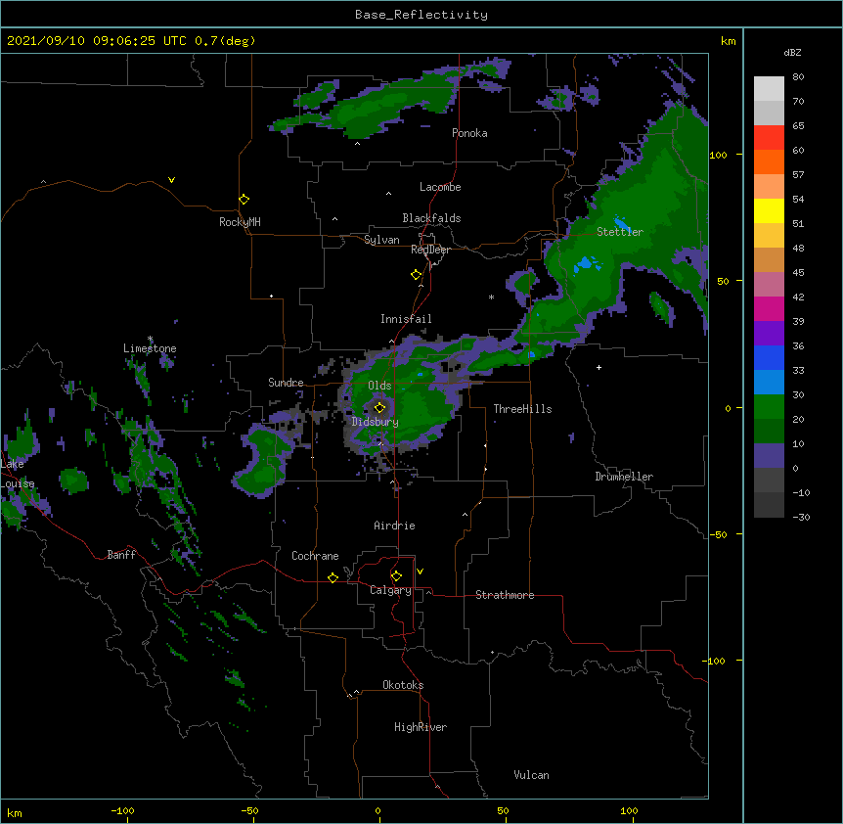Click the RockyMH label

coord(240,222)
